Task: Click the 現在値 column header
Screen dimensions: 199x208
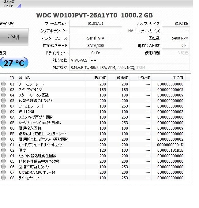Action: click(x=96, y=78)
